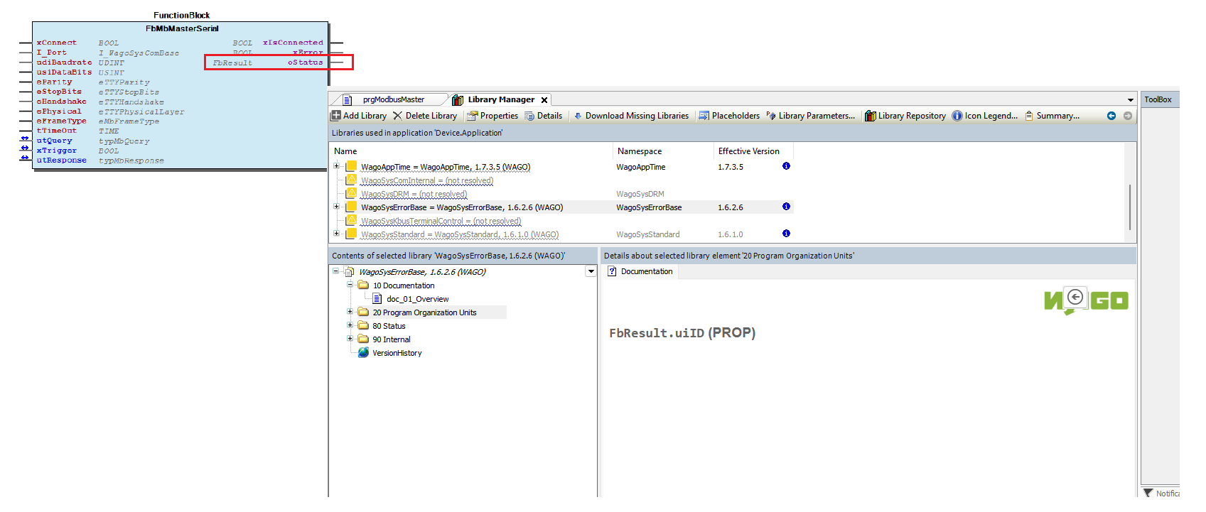Select the Library Manager tab
Viewport: 1206px width, 512px height.
click(x=501, y=99)
